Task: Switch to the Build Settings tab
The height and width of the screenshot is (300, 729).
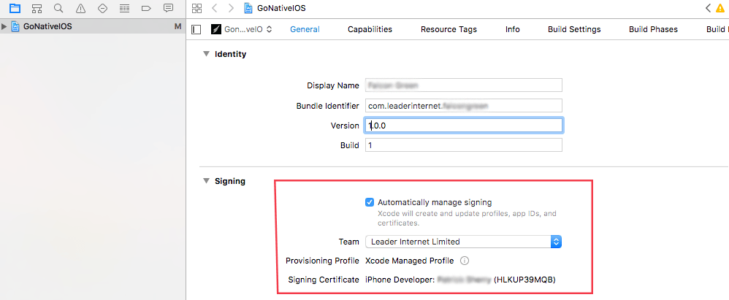Action: click(x=574, y=29)
